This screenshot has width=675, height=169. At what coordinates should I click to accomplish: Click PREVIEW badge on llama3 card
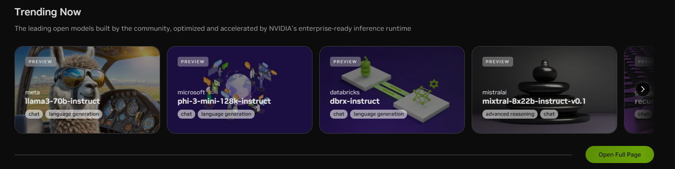click(40, 62)
